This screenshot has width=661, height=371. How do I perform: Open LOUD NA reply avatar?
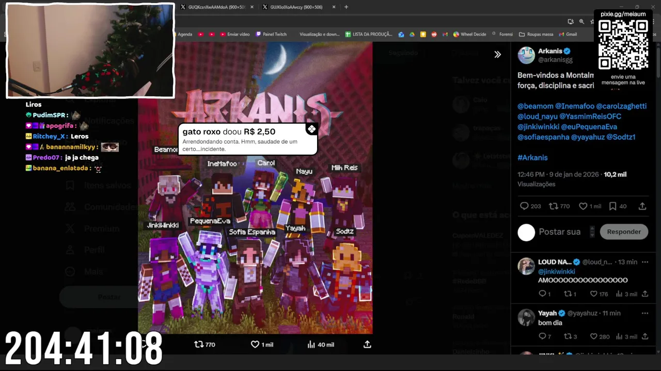pyautogui.click(x=526, y=266)
